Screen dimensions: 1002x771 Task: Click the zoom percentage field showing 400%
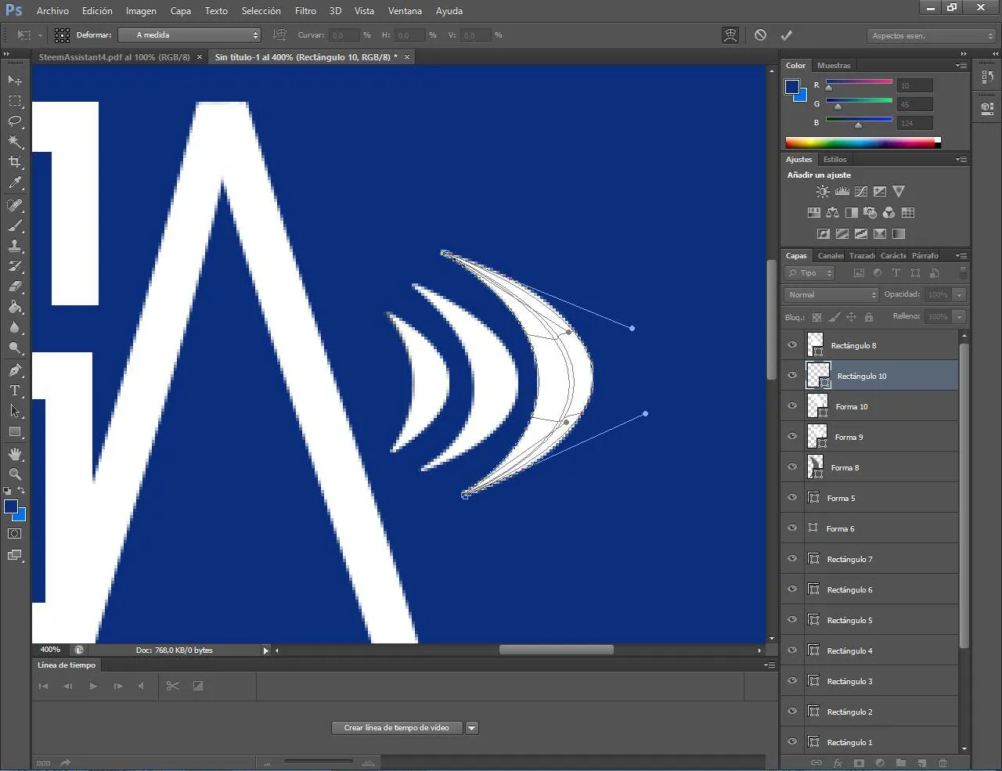coord(50,650)
